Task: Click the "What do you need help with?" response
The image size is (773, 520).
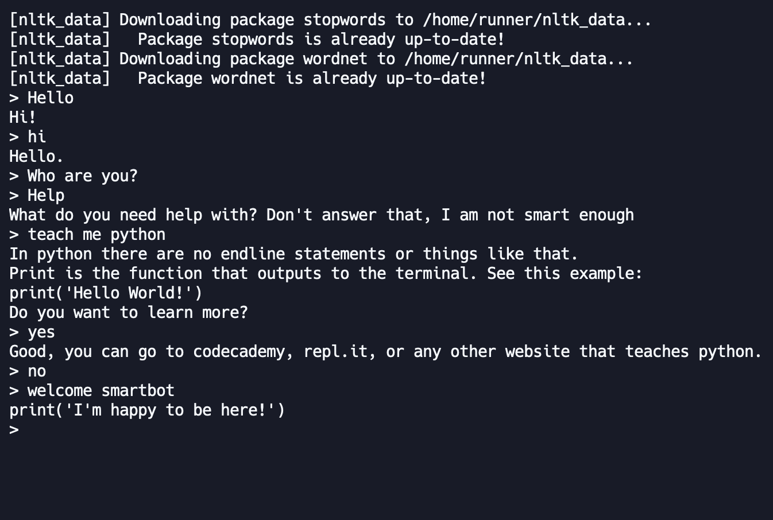Action: [x=322, y=215]
